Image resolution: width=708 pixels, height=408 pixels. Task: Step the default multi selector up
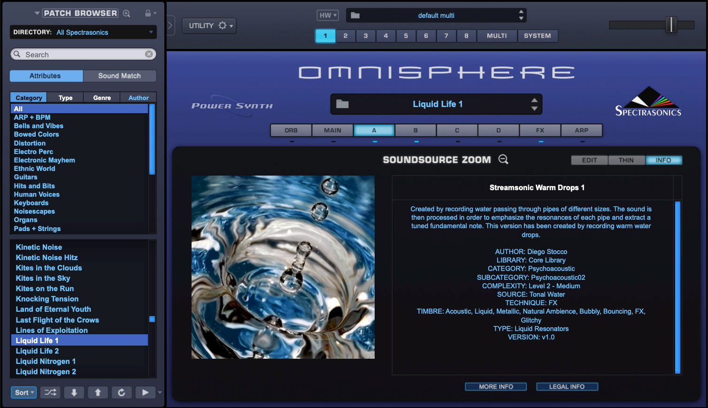(x=521, y=12)
